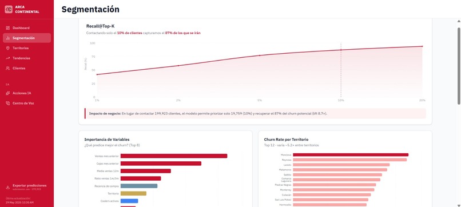Click the Tendencias trend line icon
Viewport: 461px width, 207px height.
coord(8,58)
